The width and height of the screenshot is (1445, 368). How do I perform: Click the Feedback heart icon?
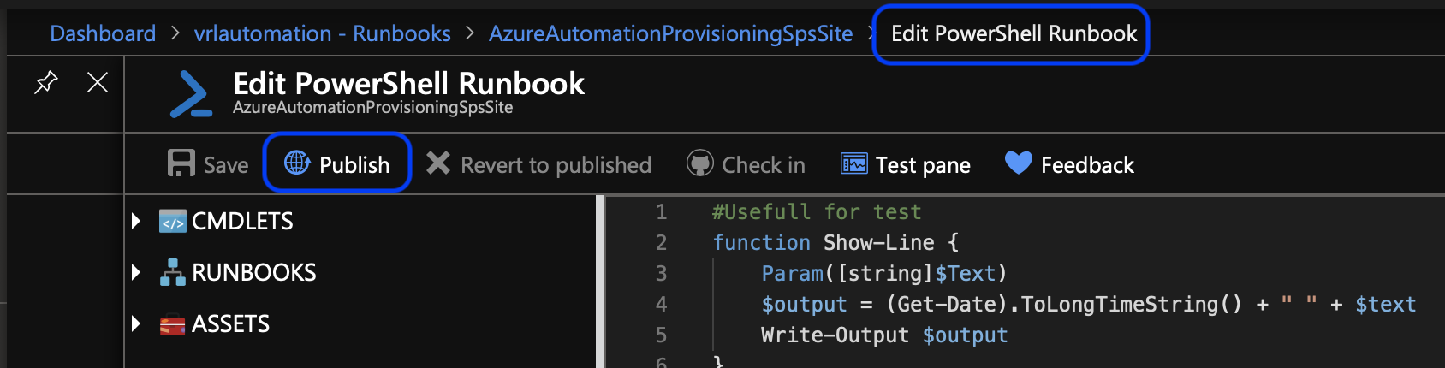[1018, 163]
